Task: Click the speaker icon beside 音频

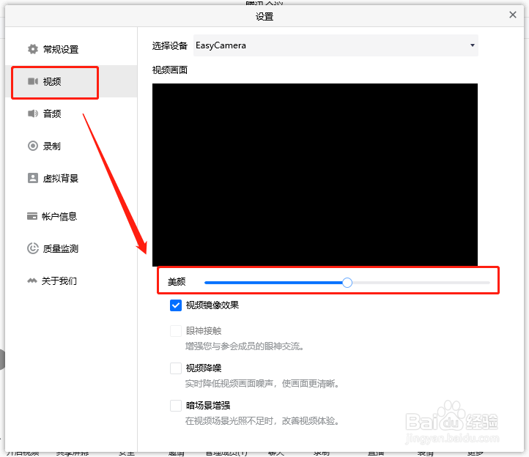Action: coord(33,114)
